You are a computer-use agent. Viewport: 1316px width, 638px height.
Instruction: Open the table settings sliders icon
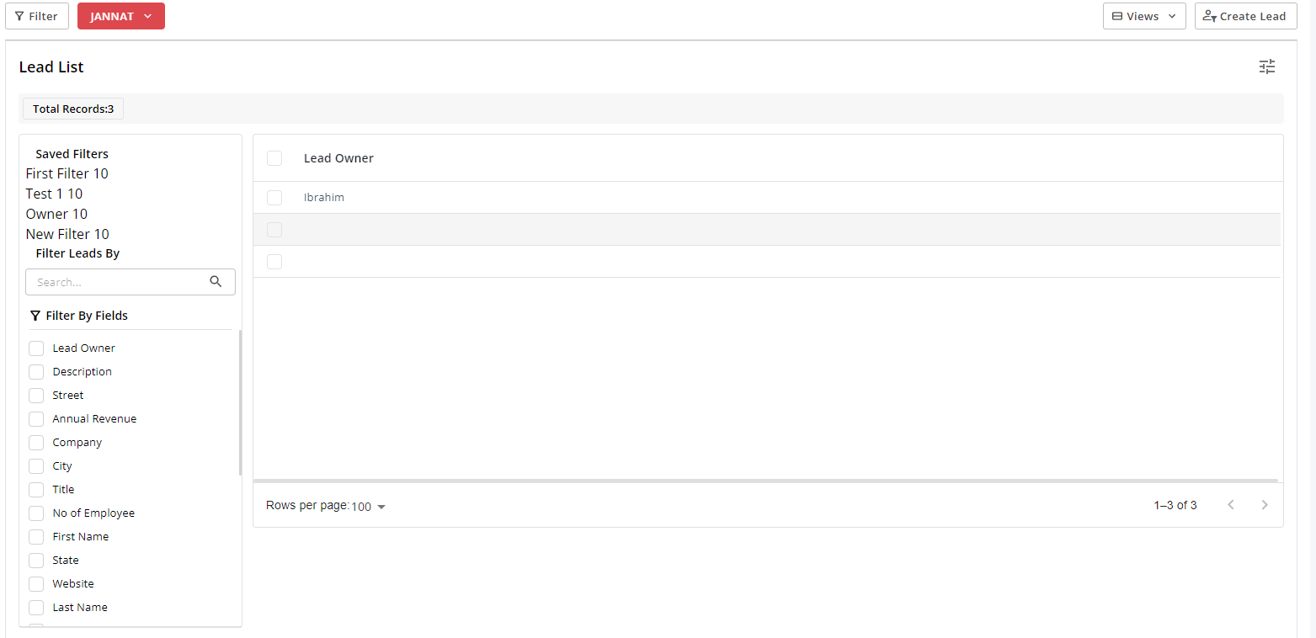[x=1267, y=66]
